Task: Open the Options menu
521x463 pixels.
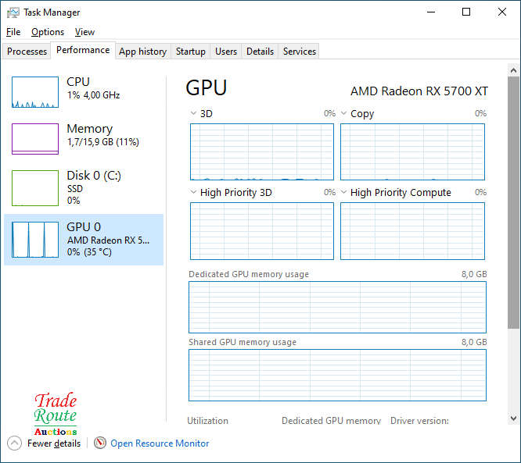Action: 48,32
